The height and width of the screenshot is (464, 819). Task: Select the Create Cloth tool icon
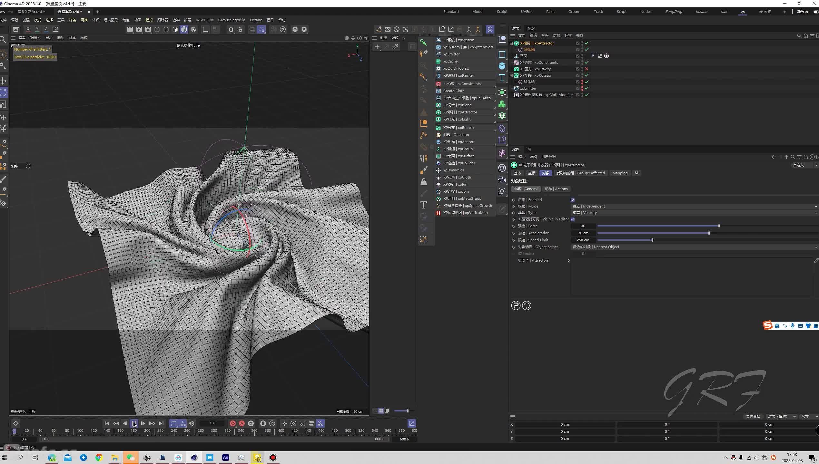pyautogui.click(x=438, y=91)
